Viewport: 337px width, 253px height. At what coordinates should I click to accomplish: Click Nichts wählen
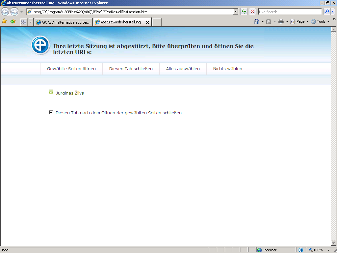click(228, 69)
